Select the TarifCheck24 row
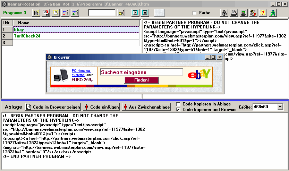 (x=76, y=36)
